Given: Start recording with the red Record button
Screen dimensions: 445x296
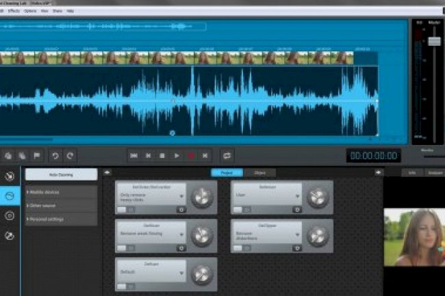Looking at the screenshot, I should [x=191, y=156].
